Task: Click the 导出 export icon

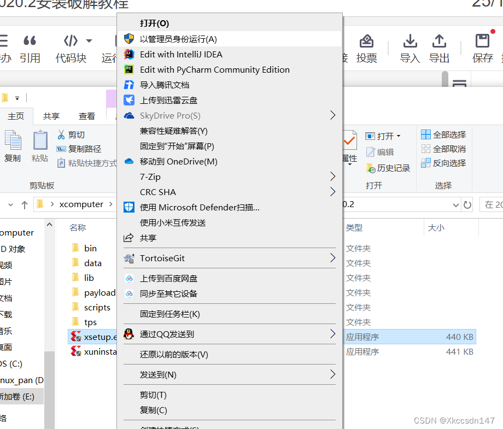Action: coord(439,41)
